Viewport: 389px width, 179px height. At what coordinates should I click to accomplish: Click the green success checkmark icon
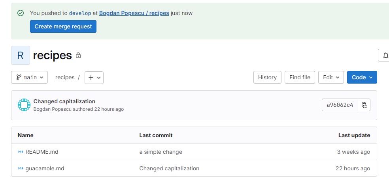(x=21, y=13)
